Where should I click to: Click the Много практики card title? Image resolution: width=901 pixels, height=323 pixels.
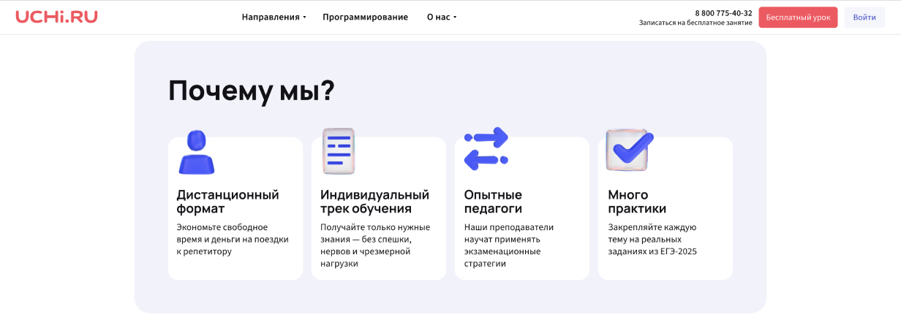(637, 202)
